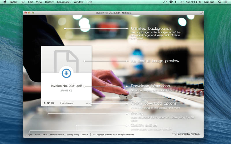231x144 pixels.
Task: Open the View menu
Action: (39, 2)
